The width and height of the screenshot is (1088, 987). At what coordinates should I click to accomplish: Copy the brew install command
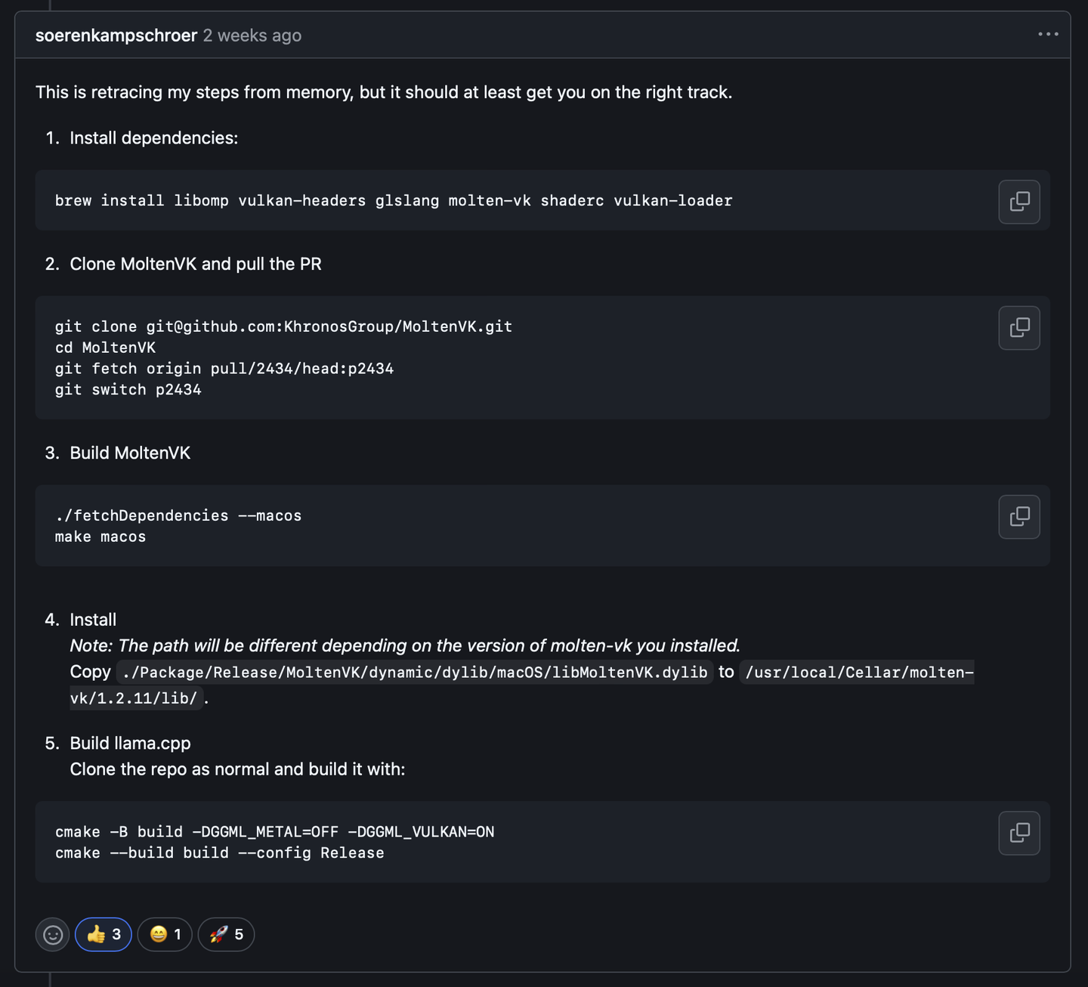click(x=1019, y=202)
